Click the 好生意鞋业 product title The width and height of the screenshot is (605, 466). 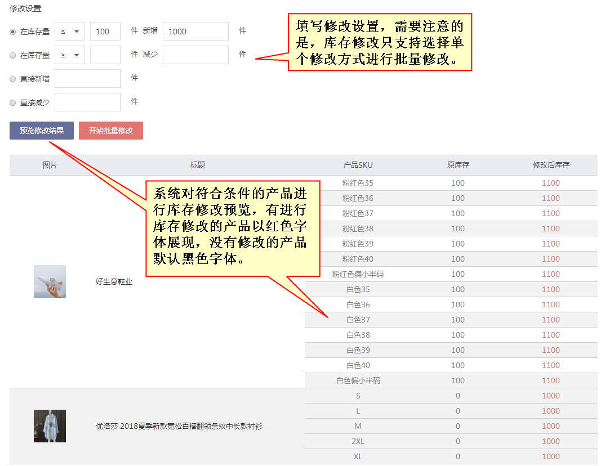(114, 282)
